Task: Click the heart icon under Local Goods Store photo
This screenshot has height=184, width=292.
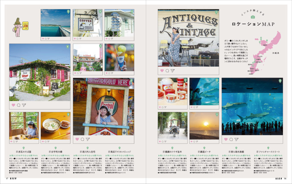Action: tap(13, 105)
